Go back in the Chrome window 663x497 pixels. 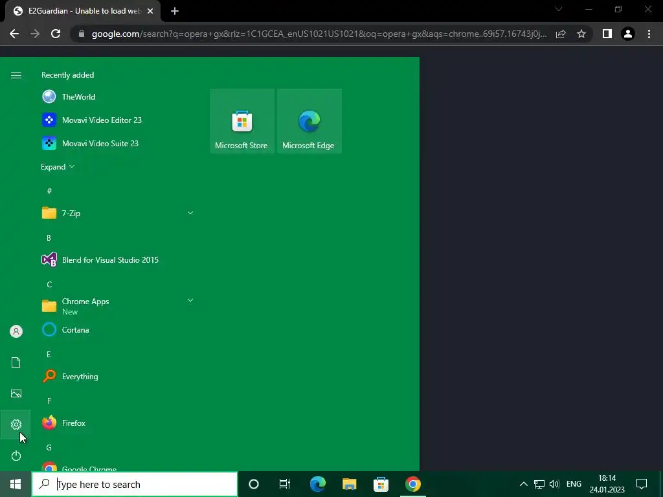pos(14,34)
